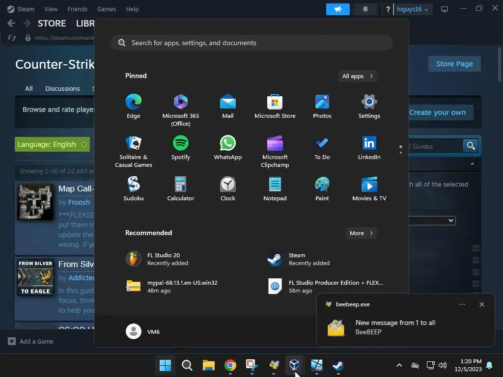Reload the Steam page
Image resolution: width=503 pixels, height=377 pixels.
click(12, 38)
